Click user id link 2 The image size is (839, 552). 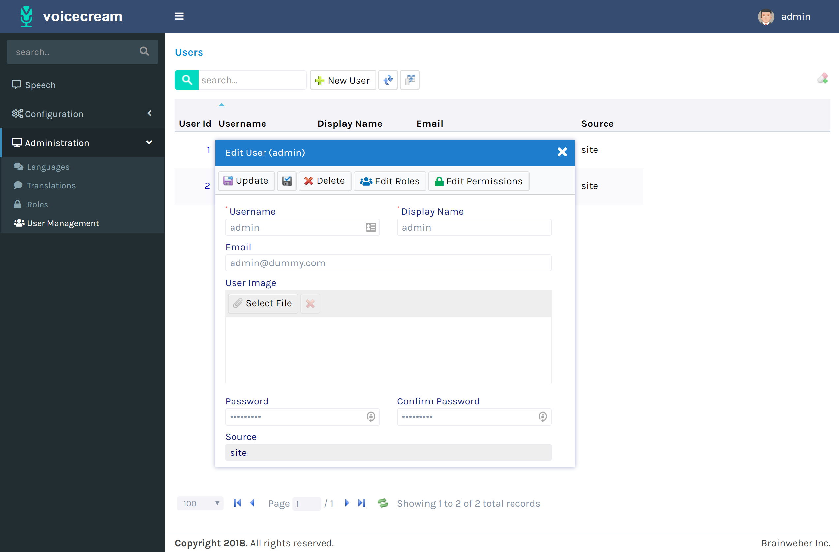pyautogui.click(x=207, y=186)
